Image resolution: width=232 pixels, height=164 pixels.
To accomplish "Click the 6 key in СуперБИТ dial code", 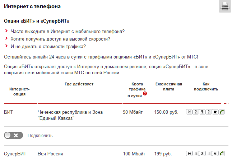I will (x=196, y=154).
